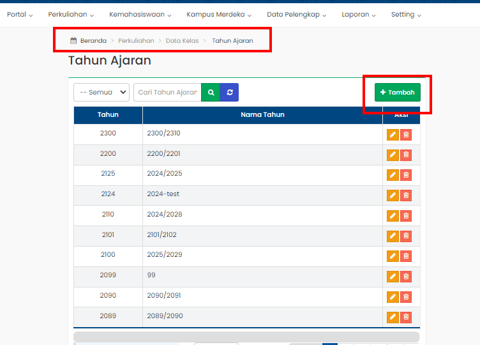Click Tahun Ajaran breadcrumb item

(232, 41)
